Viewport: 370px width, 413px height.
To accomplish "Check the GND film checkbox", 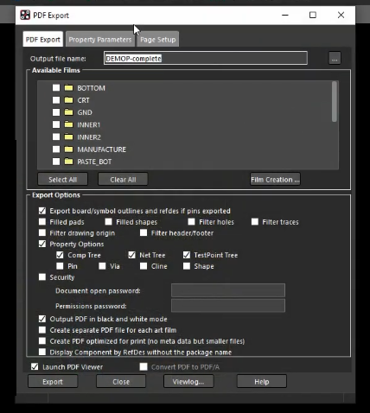I will pyautogui.click(x=56, y=112).
